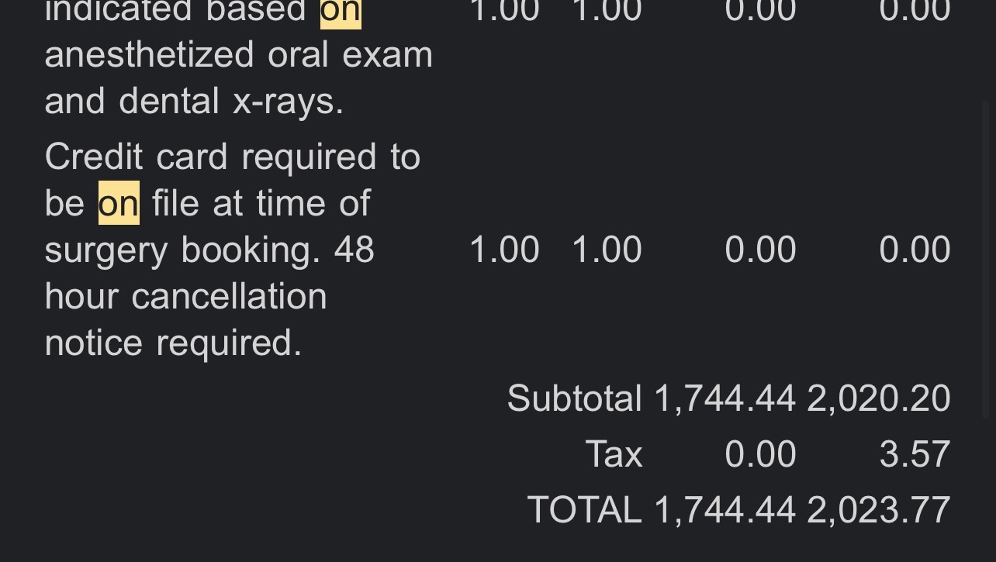This screenshot has height=562, width=996.
Task: Click the "Credit card required to" text line
Action: pos(233,157)
